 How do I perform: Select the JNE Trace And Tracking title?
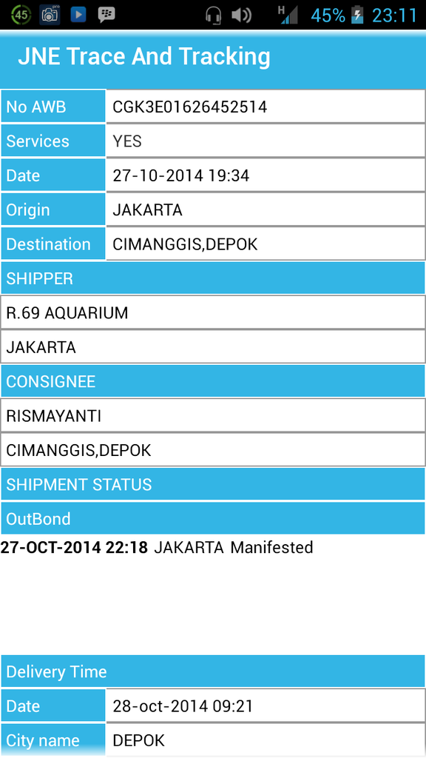(144, 56)
